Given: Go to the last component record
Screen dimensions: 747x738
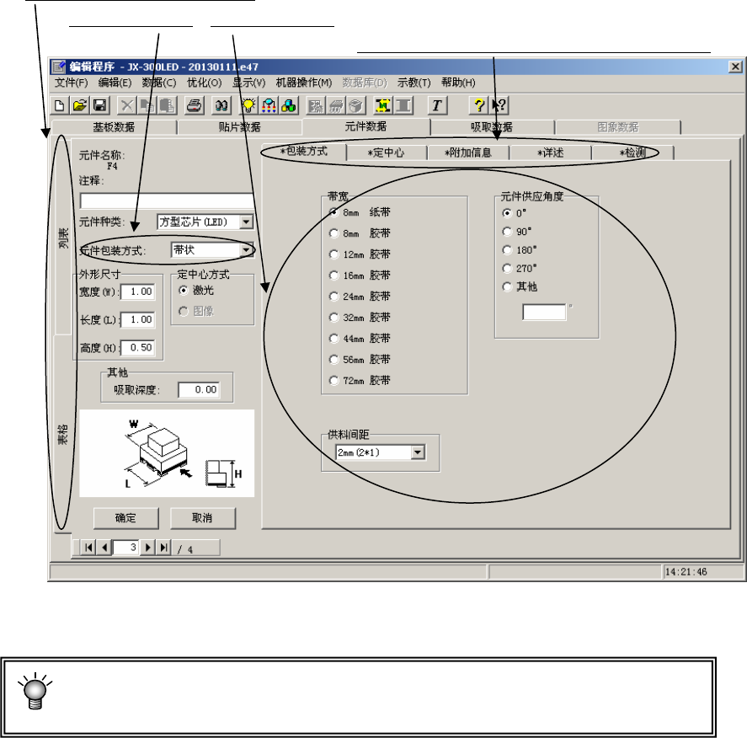Looking at the screenshot, I should click(x=164, y=548).
